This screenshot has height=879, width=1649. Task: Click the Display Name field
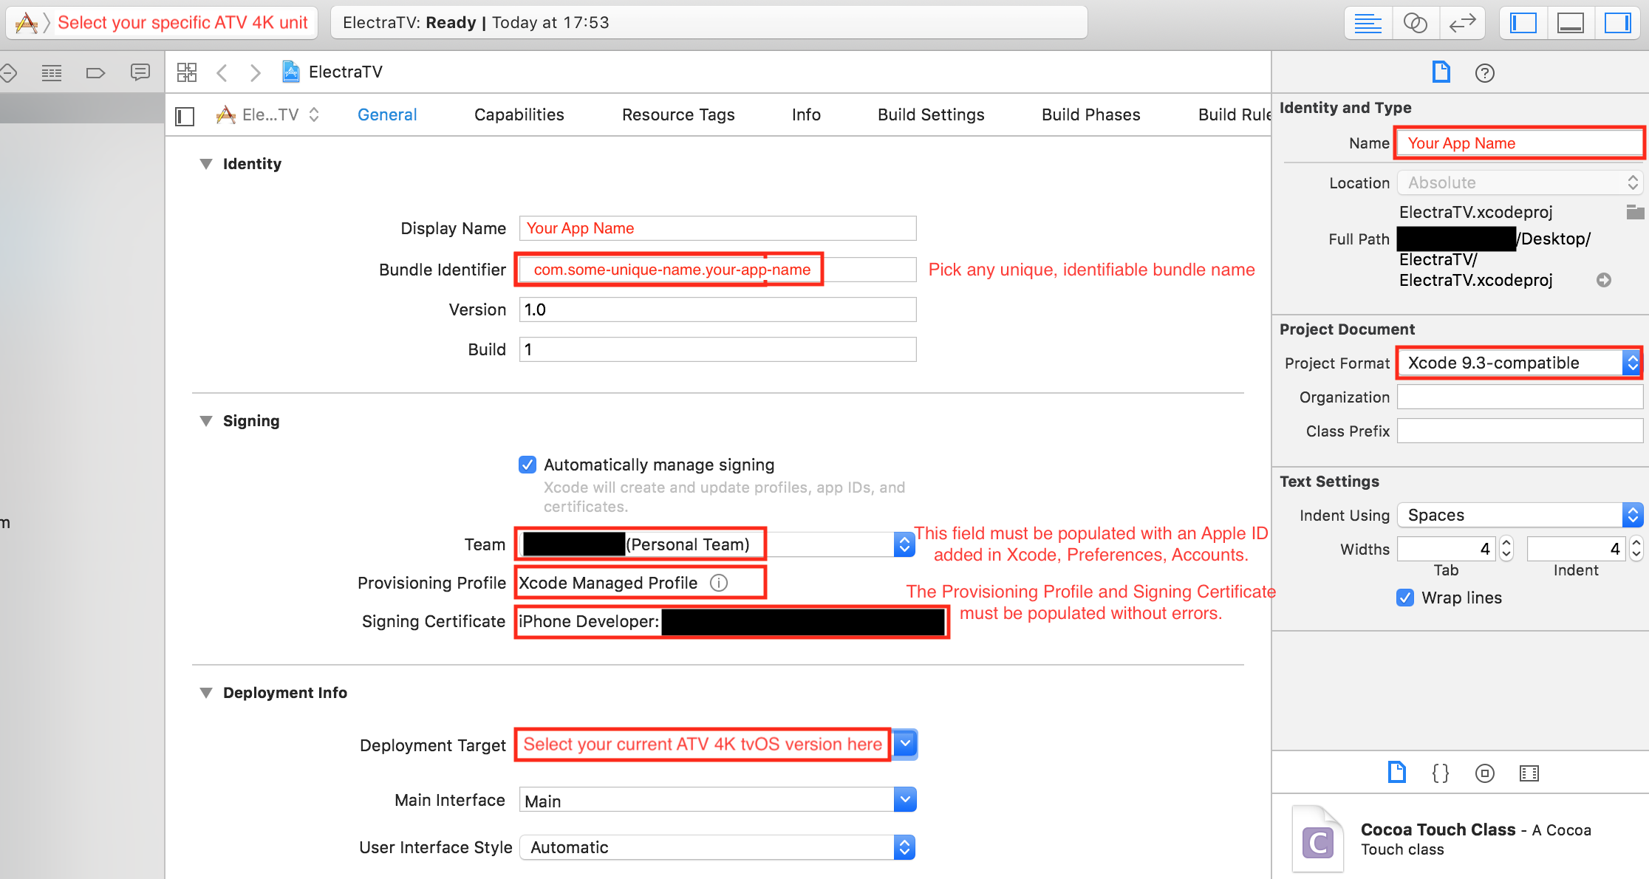point(717,228)
